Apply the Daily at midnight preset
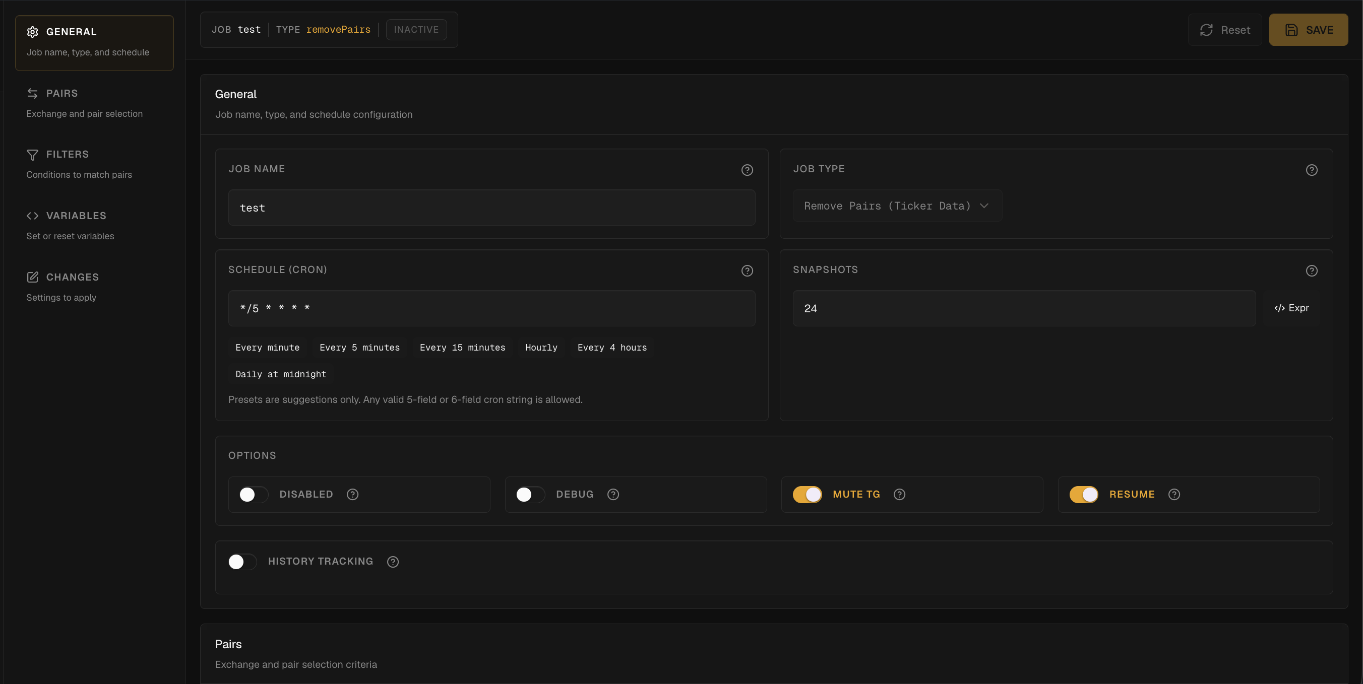The width and height of the screenshot is (1363, 684). pyautogui.click(x=281, y=374)
